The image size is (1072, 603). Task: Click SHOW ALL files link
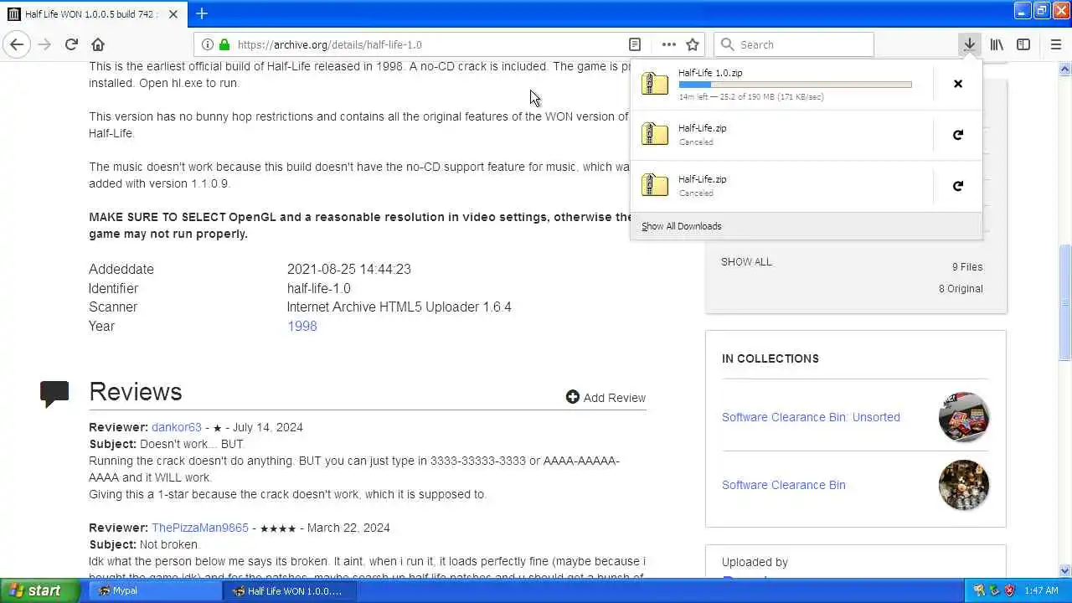point(746,261)
